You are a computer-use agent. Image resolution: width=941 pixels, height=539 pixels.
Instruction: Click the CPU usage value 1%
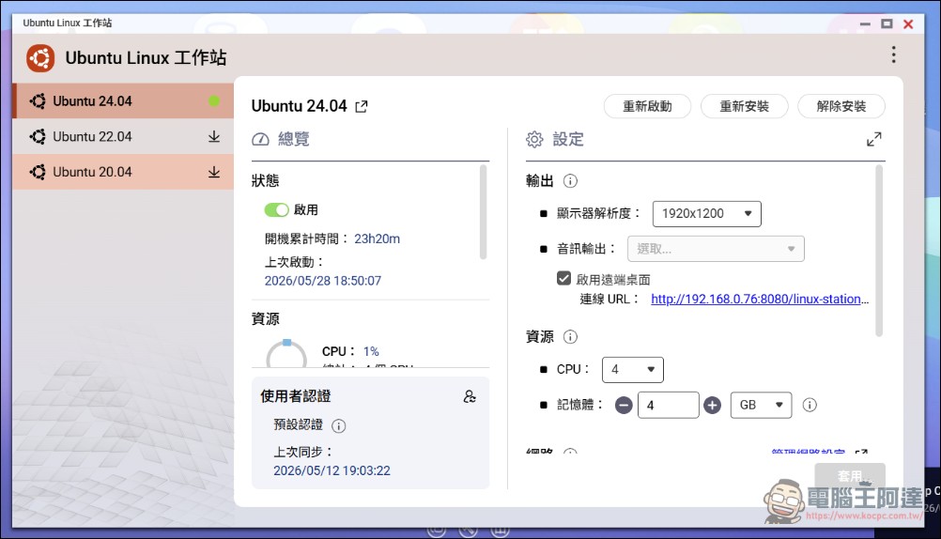371,352
